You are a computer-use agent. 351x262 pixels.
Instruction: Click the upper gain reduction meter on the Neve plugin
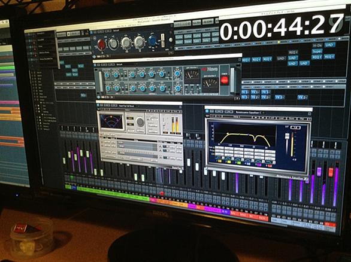192,76
